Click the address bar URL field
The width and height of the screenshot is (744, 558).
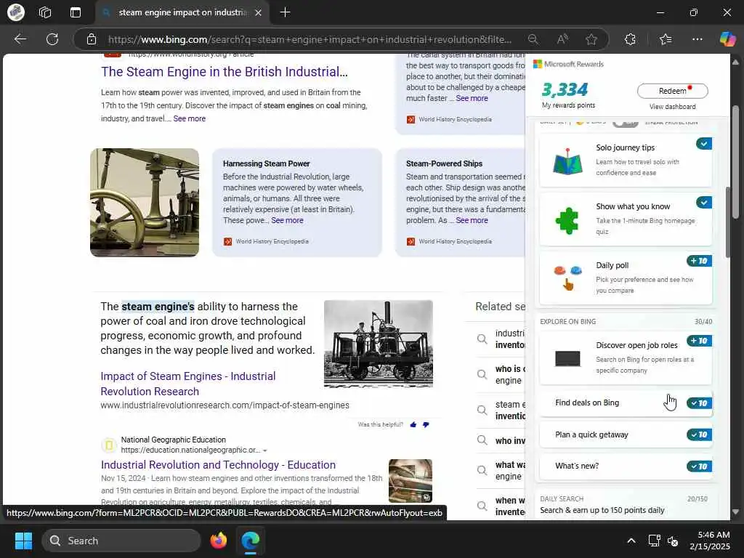(310, 39)
